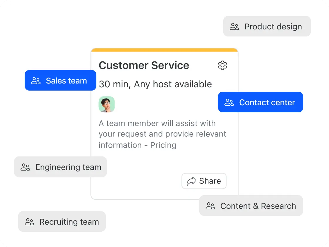Select the Contact center tag

(x=260, y=102)
